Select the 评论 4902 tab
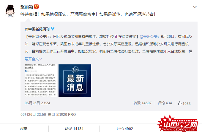 pos(125,129)
